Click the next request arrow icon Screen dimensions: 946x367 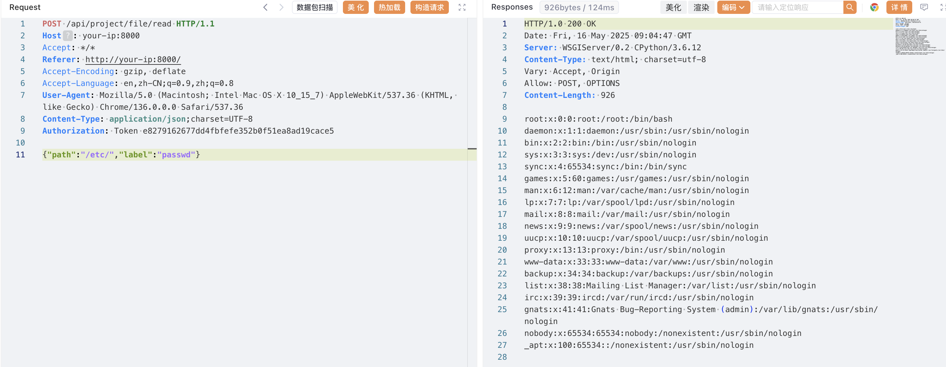pyautogui.click(x=281, y=7)
